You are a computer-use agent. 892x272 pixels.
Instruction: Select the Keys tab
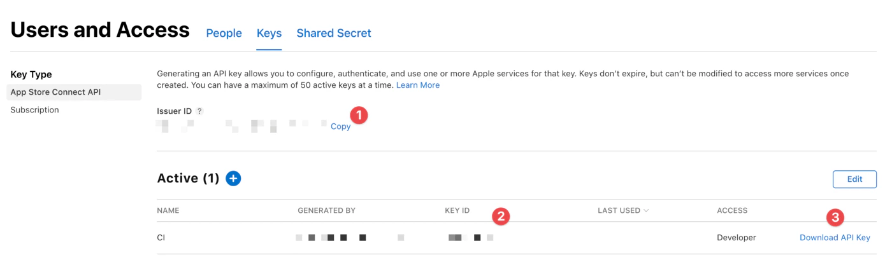point(269,33)
